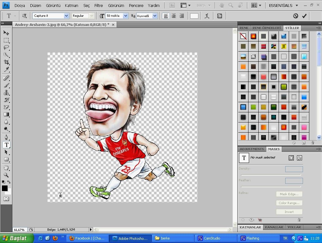
Task: Click the Color Range button
Action: coord(289,203)
